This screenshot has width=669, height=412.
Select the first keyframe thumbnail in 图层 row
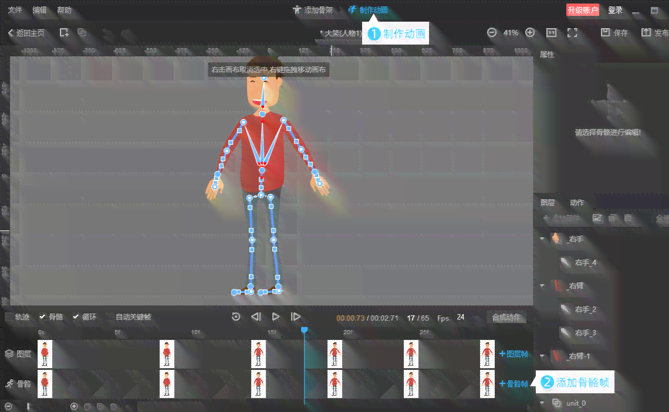(x=45, y=353)
